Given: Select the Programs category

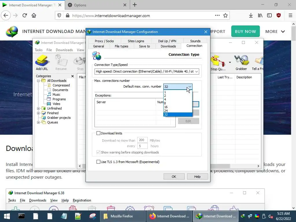Looking at the screenshot, I should point(59,99).
